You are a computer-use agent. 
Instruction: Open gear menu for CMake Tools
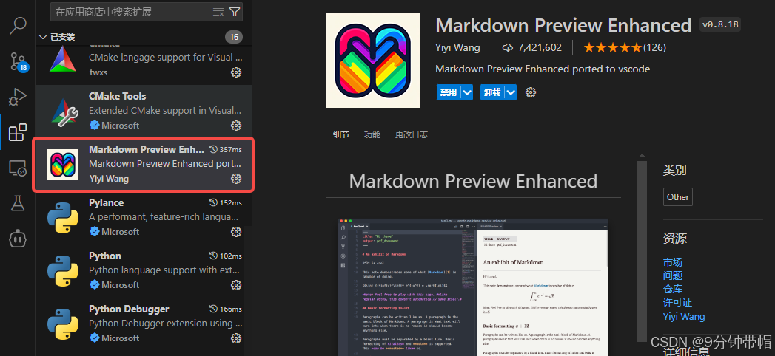[236, 126]
